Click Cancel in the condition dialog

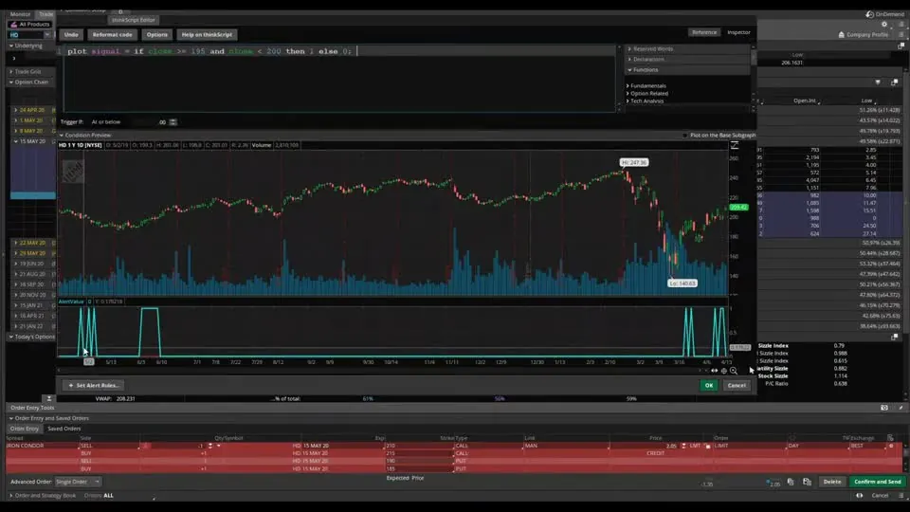pos(737,386)
